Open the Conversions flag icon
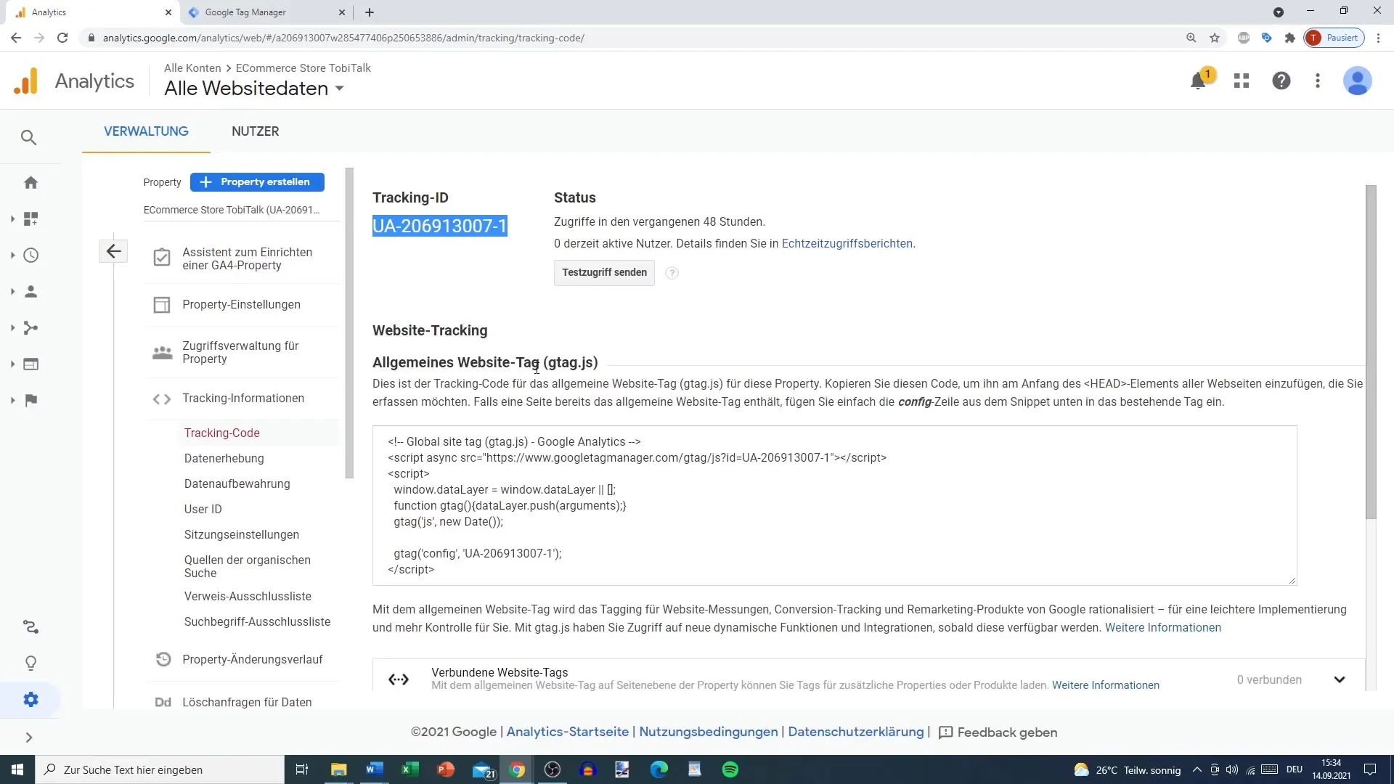 click(x=30, y=400)
